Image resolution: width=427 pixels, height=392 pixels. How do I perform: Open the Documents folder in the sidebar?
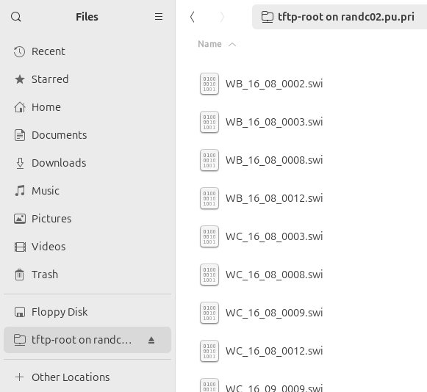tap(87, 135)
